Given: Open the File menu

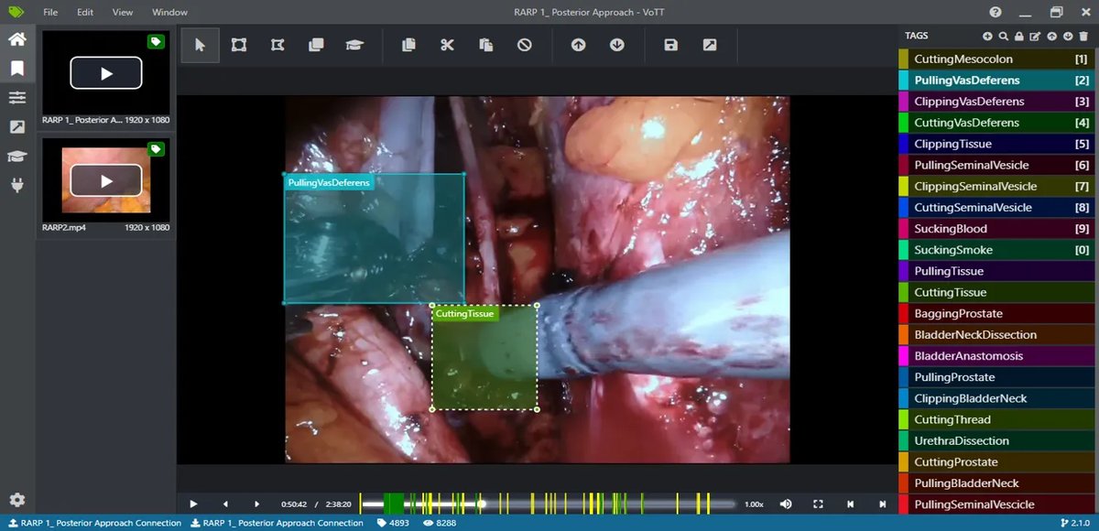Looking at the screenshot, I should point(50,13).
